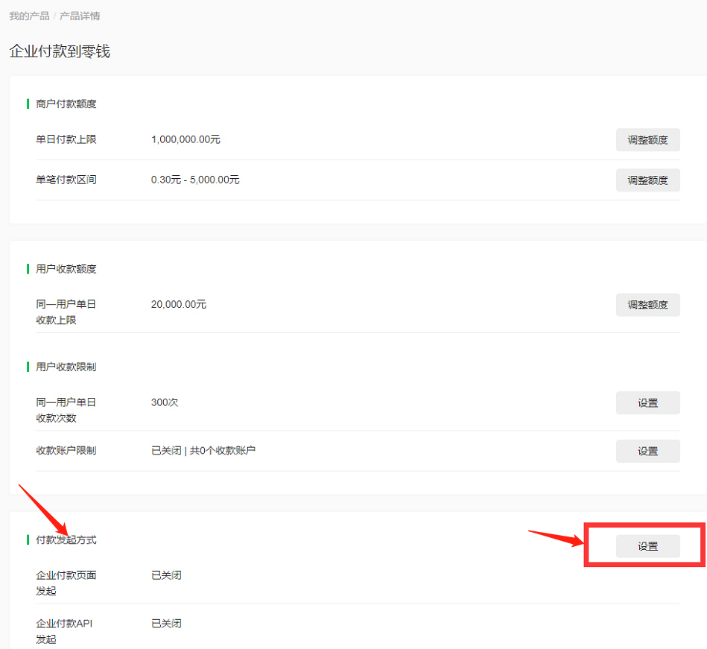The image size is (707, 649).
Task: Select the 用户收款额度 section header
Action: point(66,269)
